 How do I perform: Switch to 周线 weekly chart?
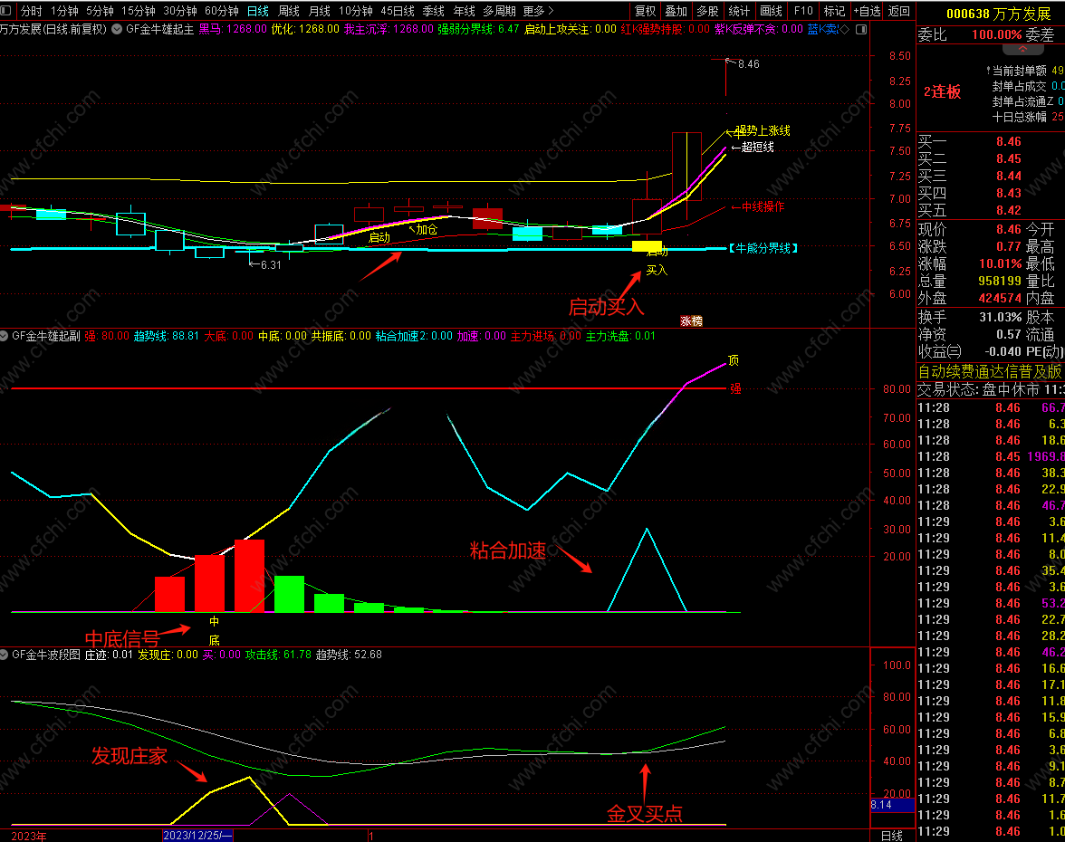coord(289,11)
